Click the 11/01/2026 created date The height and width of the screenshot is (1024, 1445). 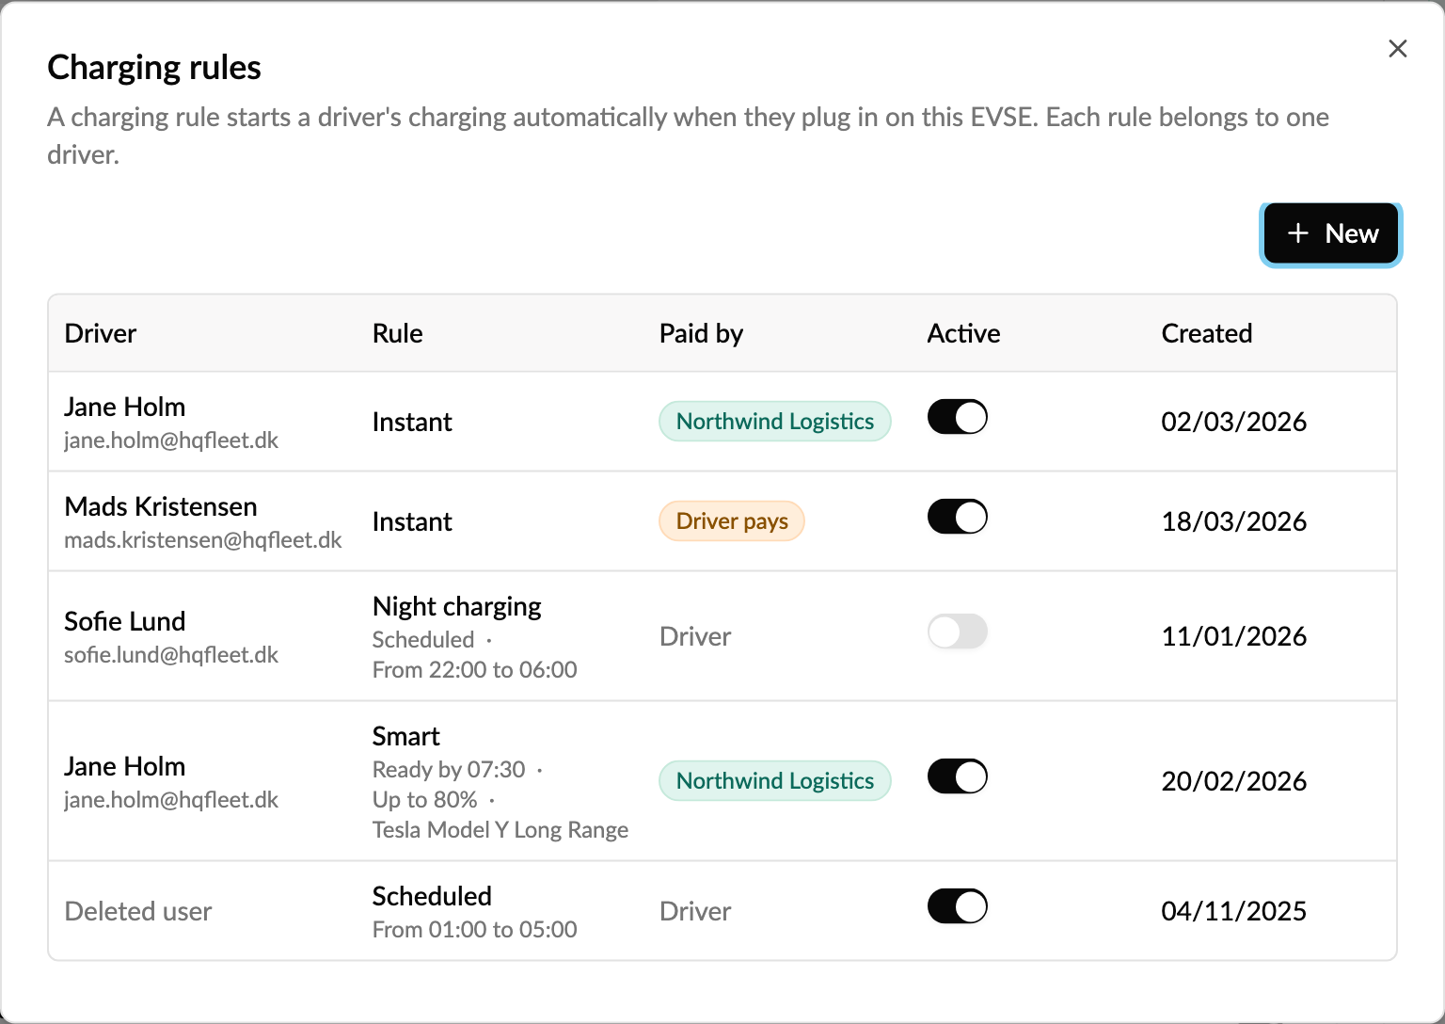tap(1234, 636)
